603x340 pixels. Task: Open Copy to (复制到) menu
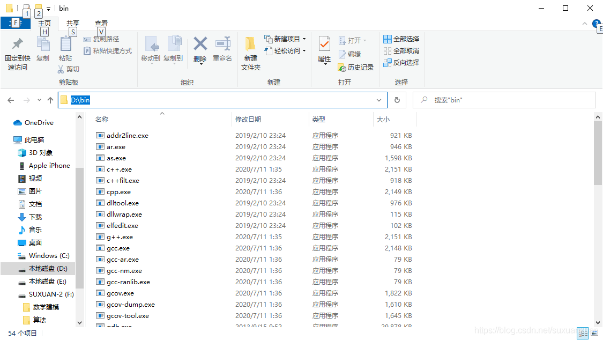tap(173, 49)
